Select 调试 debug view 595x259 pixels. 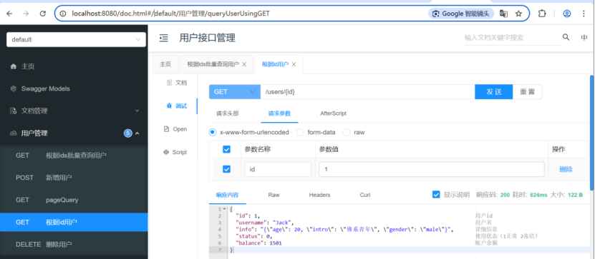(x=177, y=106)
